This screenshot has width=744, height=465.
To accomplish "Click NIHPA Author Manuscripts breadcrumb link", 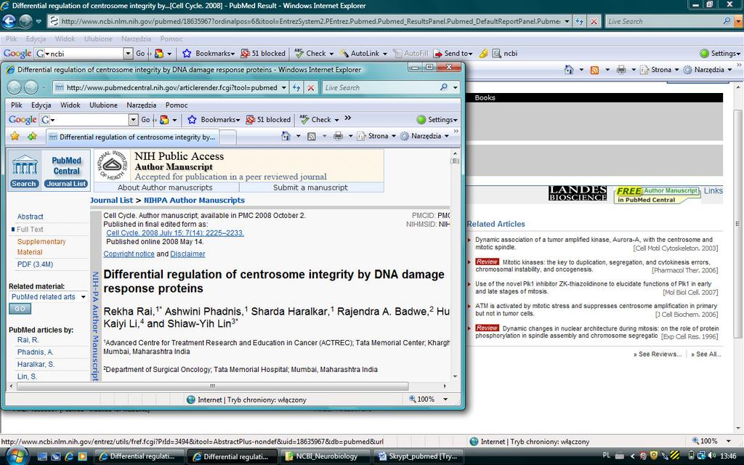I will (x=194, y=201).
